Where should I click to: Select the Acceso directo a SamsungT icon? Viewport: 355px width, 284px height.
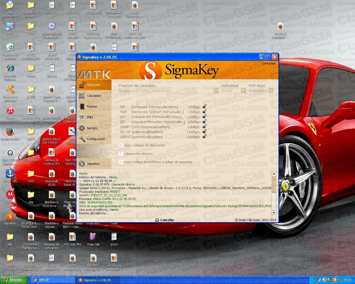point(52,30)
